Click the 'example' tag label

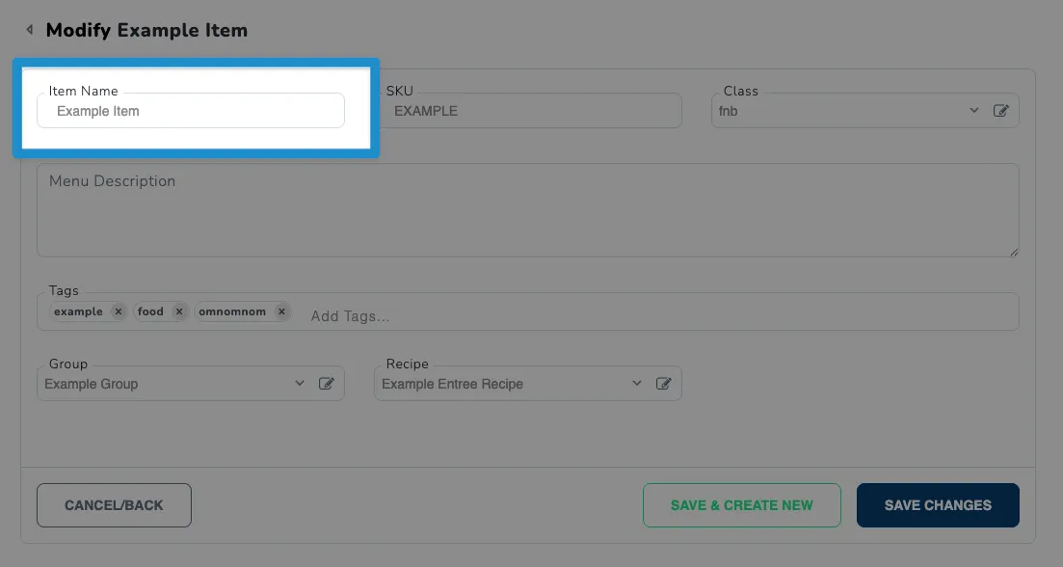point(78,311)
